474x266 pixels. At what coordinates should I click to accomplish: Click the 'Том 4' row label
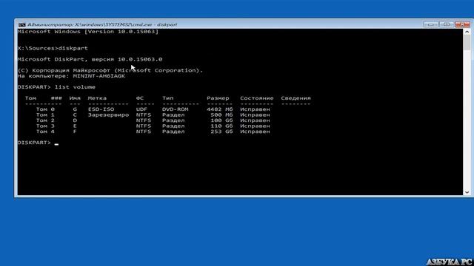click(x=45, y=132)
